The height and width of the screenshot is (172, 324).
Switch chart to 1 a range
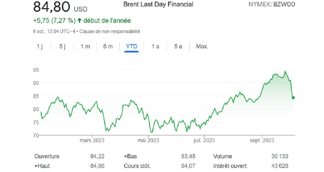click(155, 46)
